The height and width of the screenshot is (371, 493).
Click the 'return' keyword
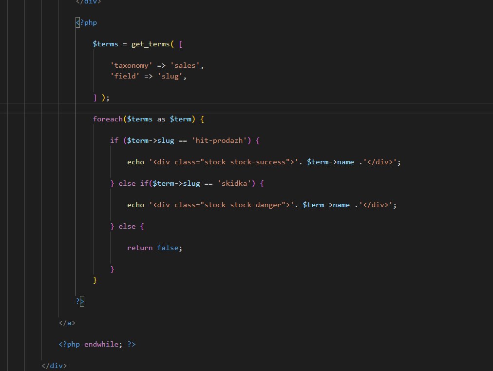(140, 248)
